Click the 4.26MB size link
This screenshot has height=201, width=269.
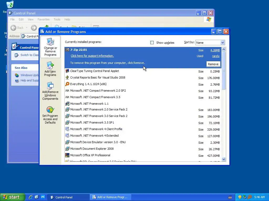point(215,50)
